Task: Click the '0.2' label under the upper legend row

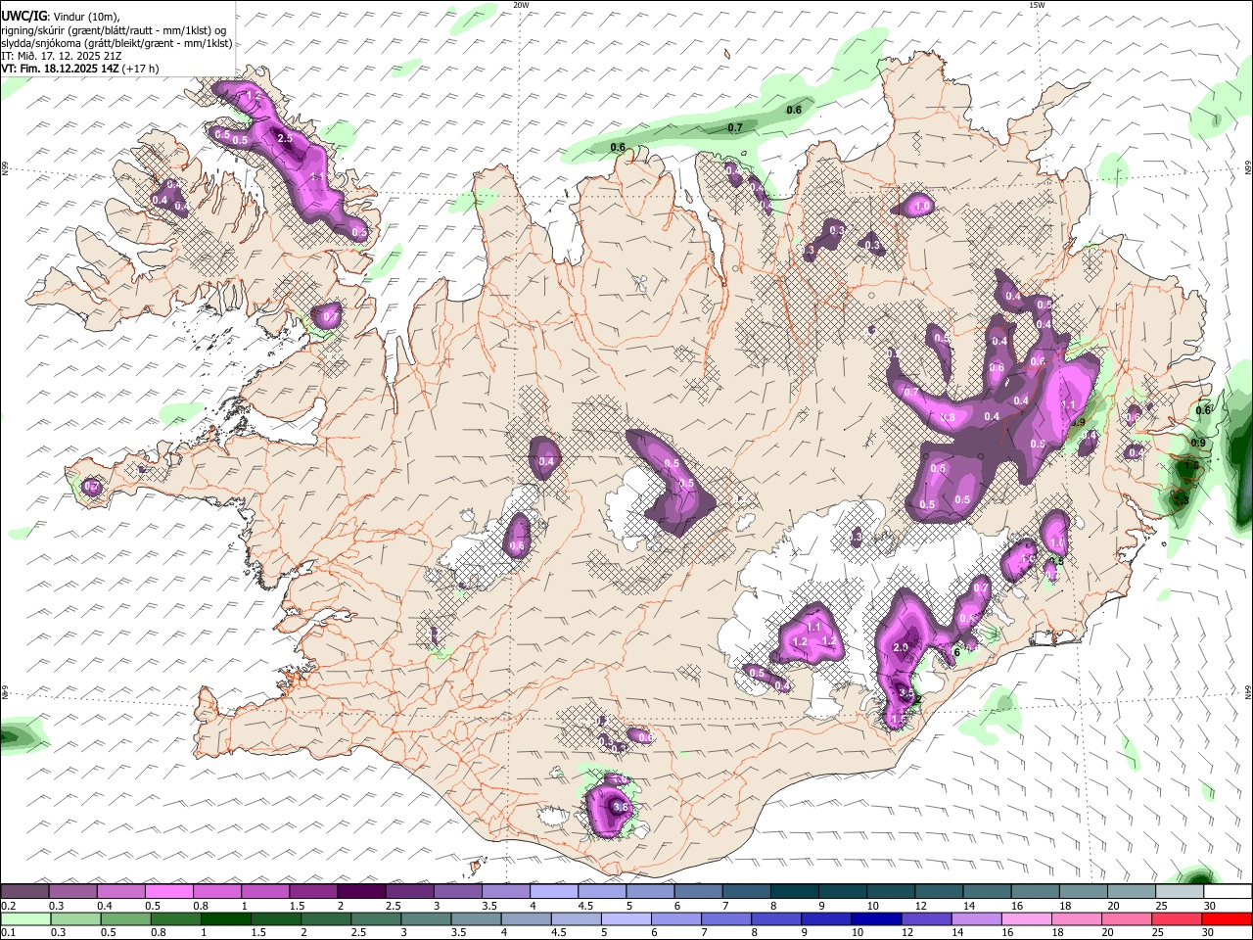Action: coord(8,906)
